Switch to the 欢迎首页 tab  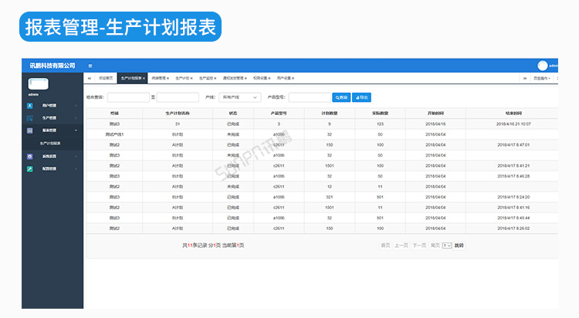[105, 78]
